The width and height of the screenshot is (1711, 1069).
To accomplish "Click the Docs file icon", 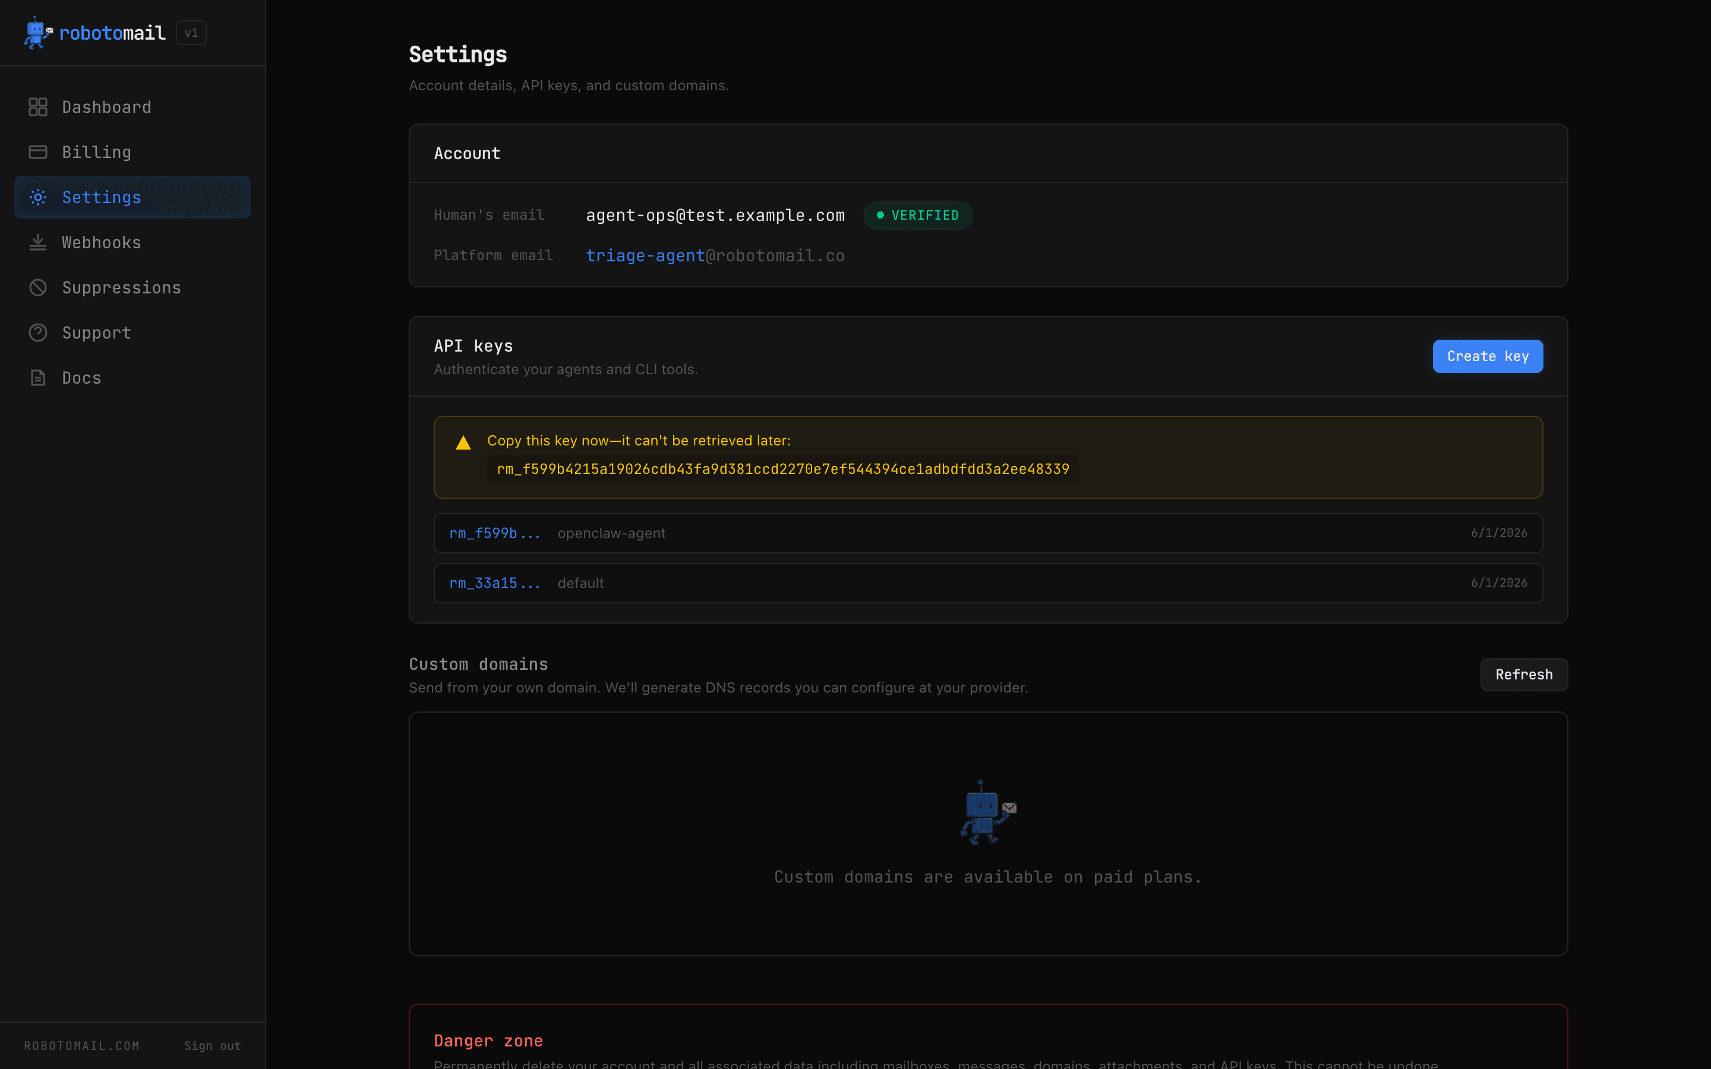I will click(37, 378).
